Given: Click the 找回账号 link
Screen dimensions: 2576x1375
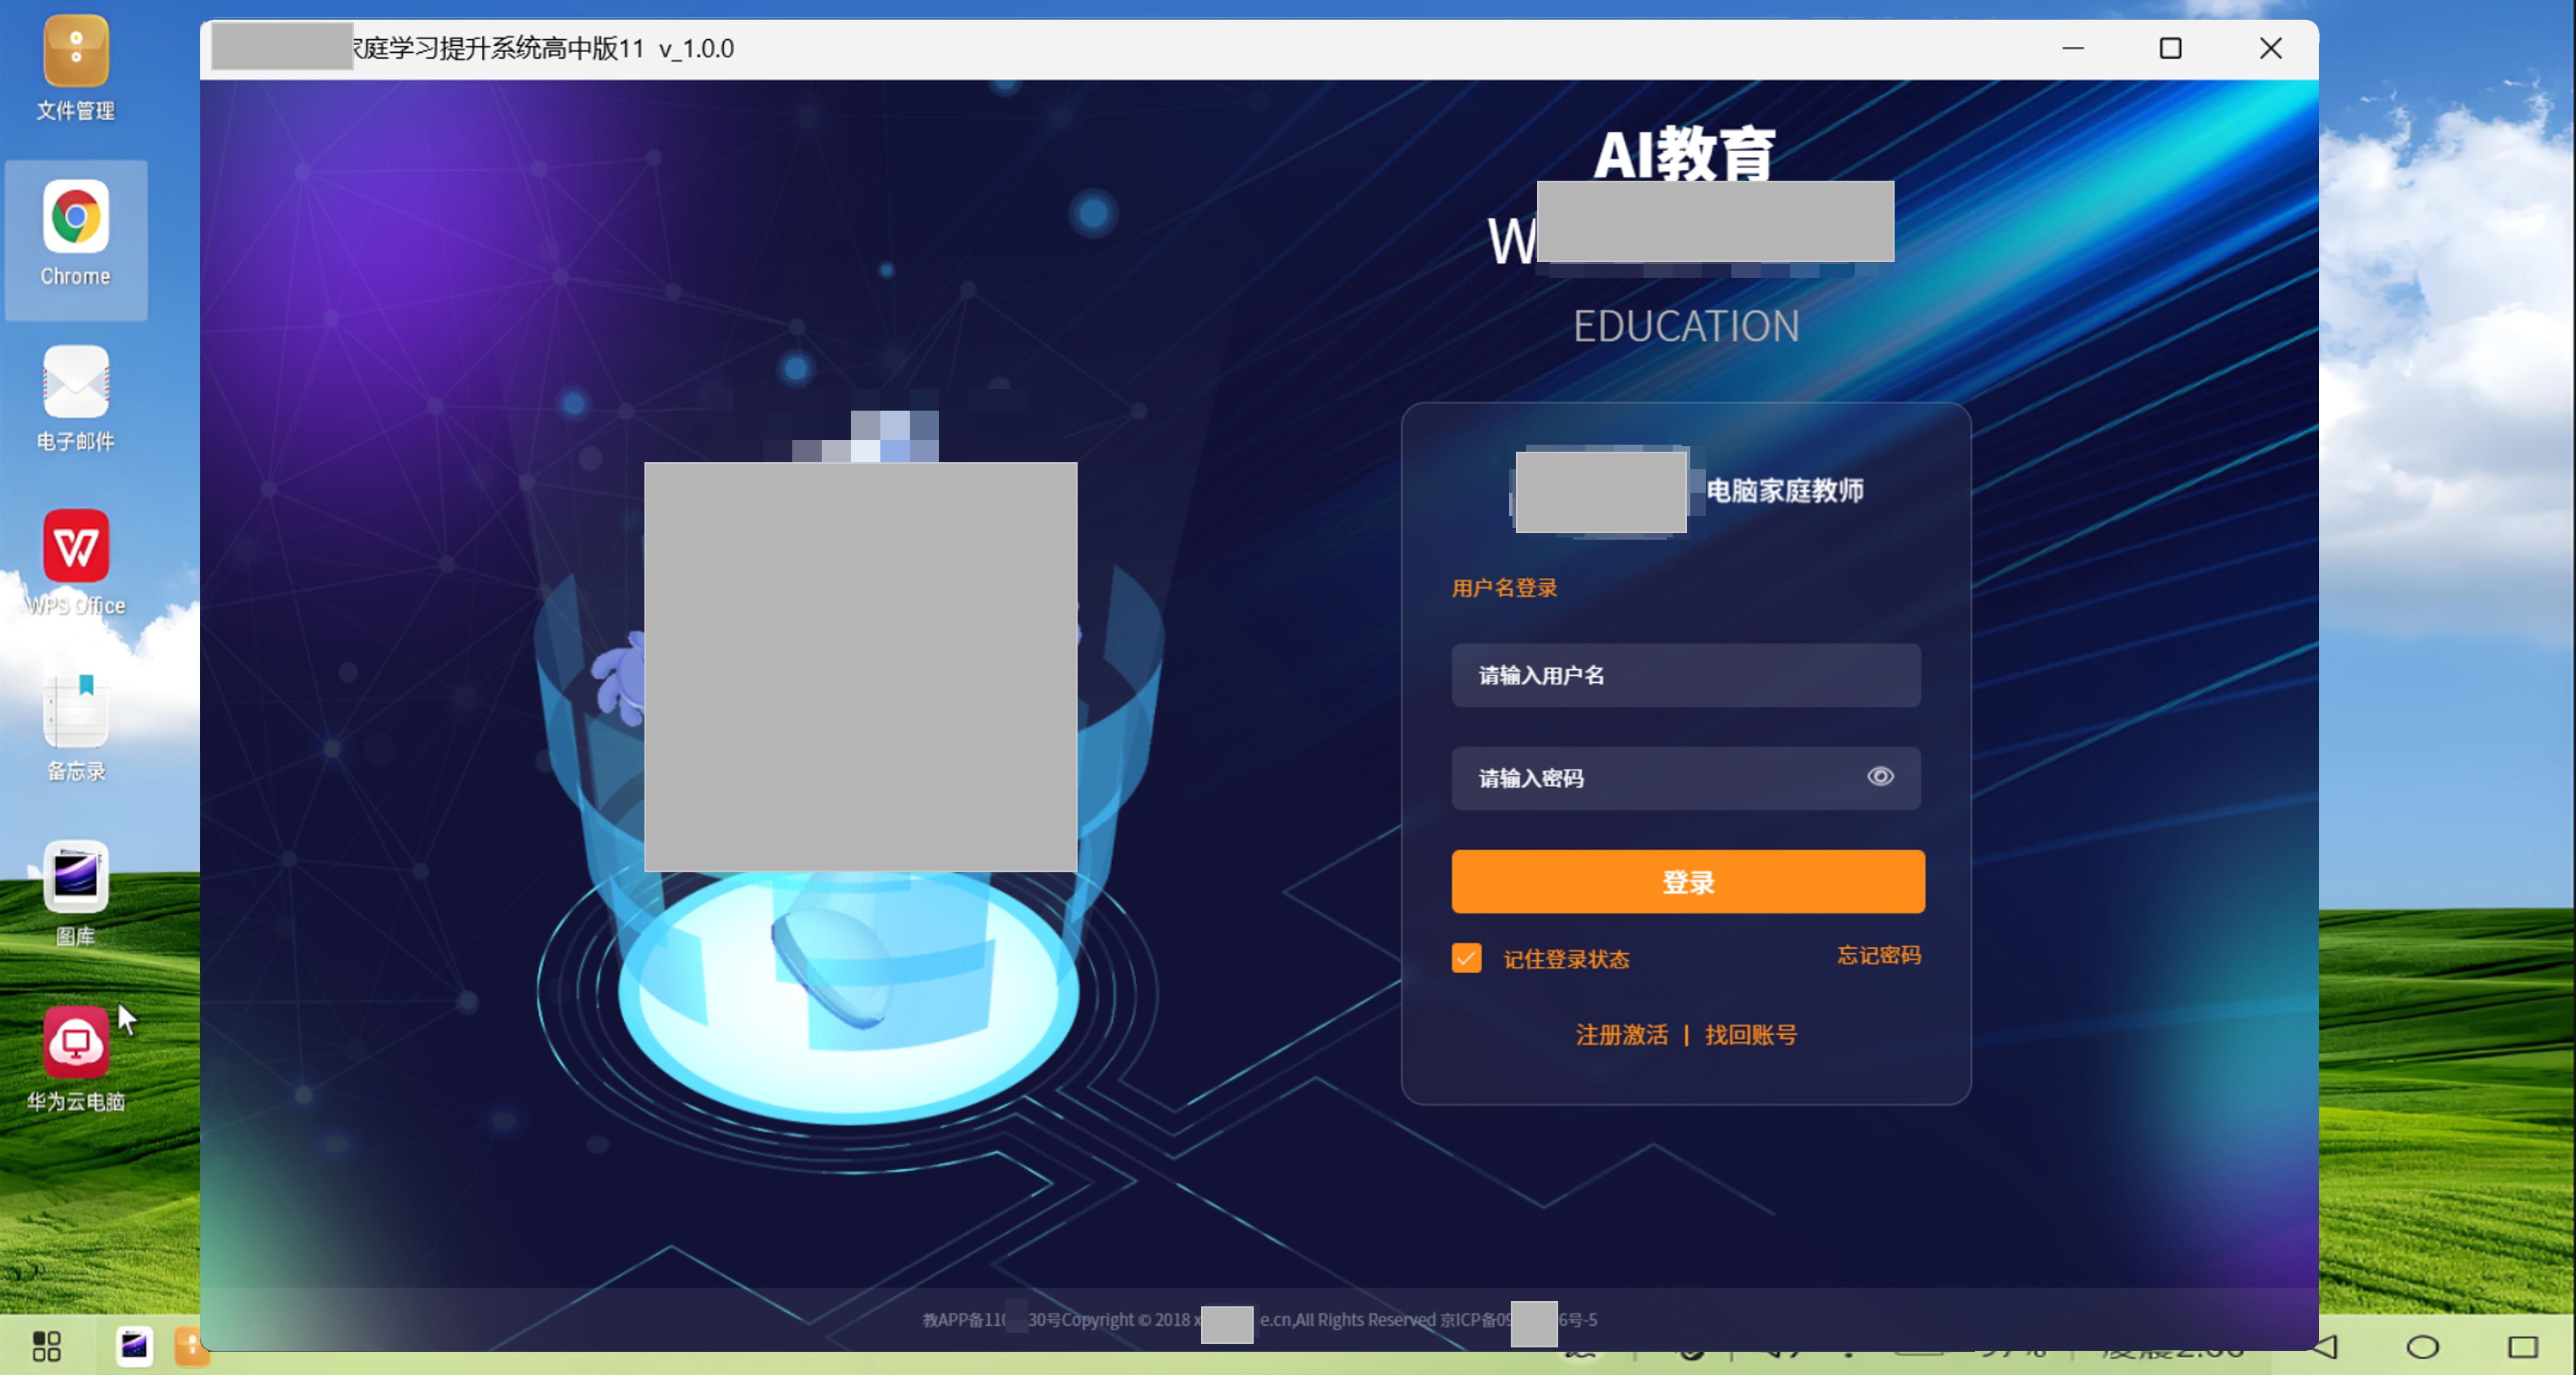Looking at the screenshot, I should pos(1750,1034).
